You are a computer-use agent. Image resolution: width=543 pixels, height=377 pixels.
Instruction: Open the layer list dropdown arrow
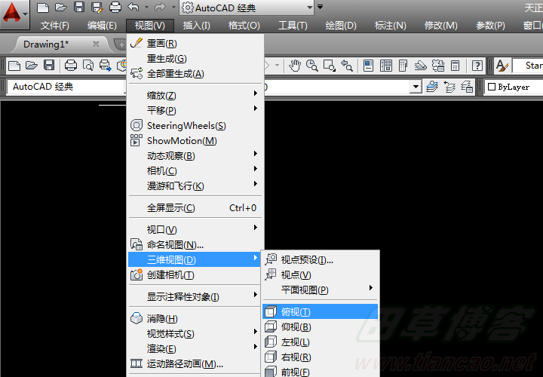tap(416, 87)
